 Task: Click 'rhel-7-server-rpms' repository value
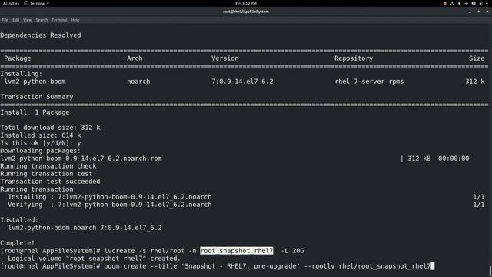(x=369, y=82)
